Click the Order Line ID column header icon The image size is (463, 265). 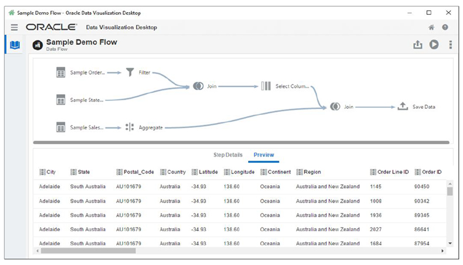(x=373, y=172)
